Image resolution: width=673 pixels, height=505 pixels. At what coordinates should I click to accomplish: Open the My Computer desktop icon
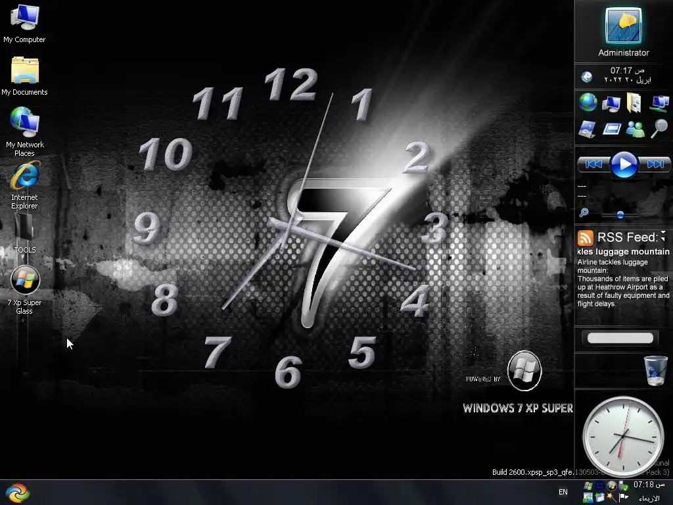(x=24, y=22)
